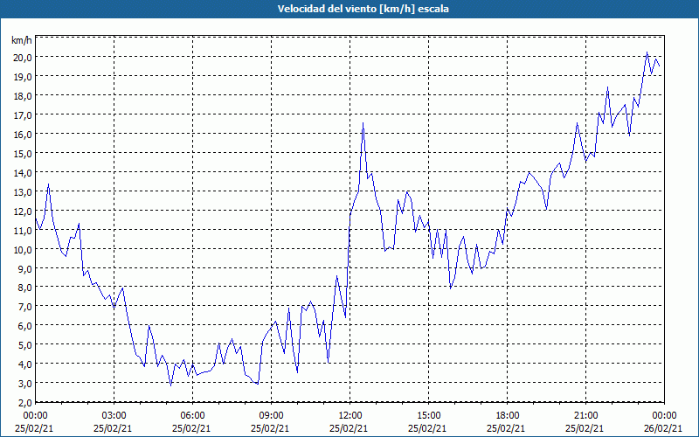Image resolution: width=699 pixels, height=437 pixels.
Task: Select the '25/02/21' date under 09:00
Action: pyautogui.click(x=270, y=428)
